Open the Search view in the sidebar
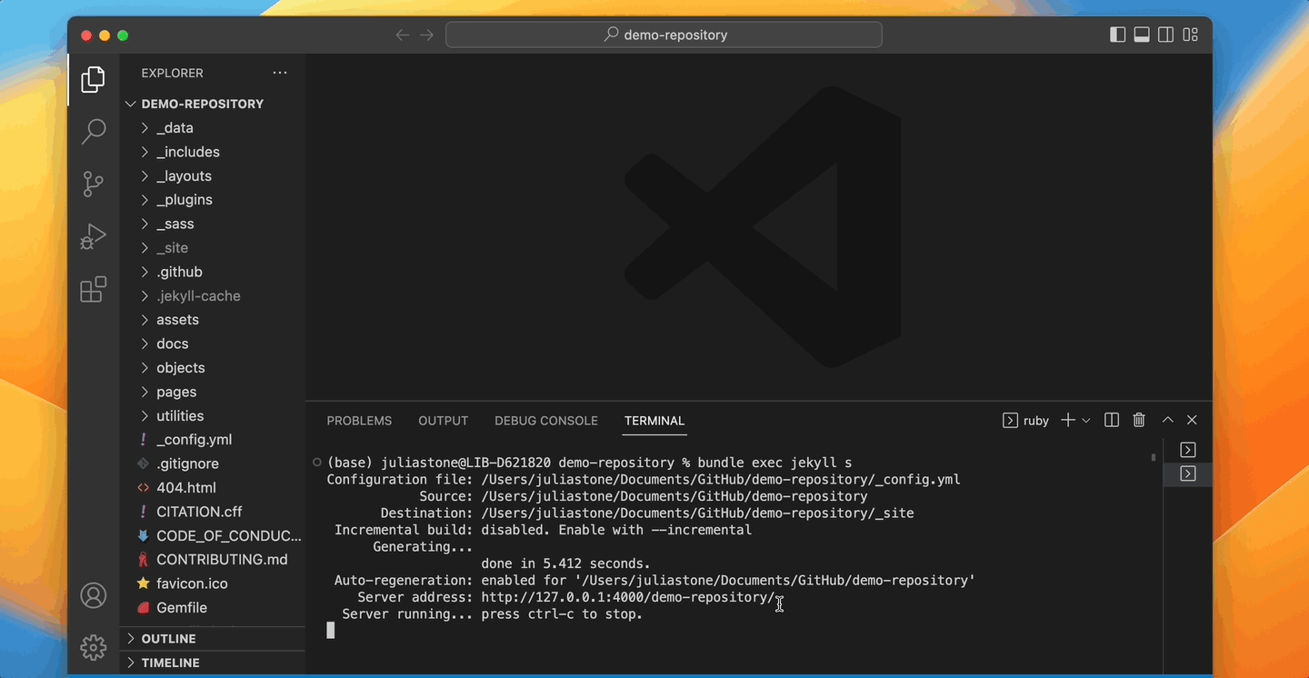Viewport: 1309px width, 678px height. tap(93, 131)
